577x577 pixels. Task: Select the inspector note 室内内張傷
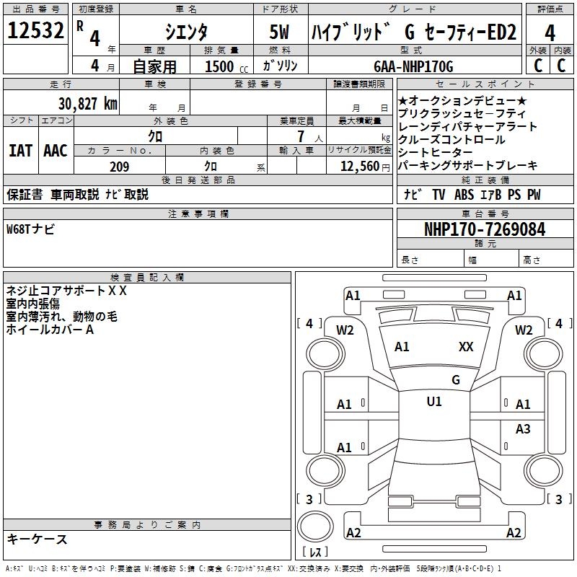point(32,304)
